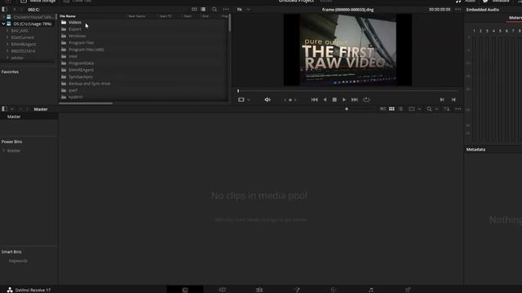Switch media pool to metadata view
Screen dimensions: 522x293
pos(383,109)
